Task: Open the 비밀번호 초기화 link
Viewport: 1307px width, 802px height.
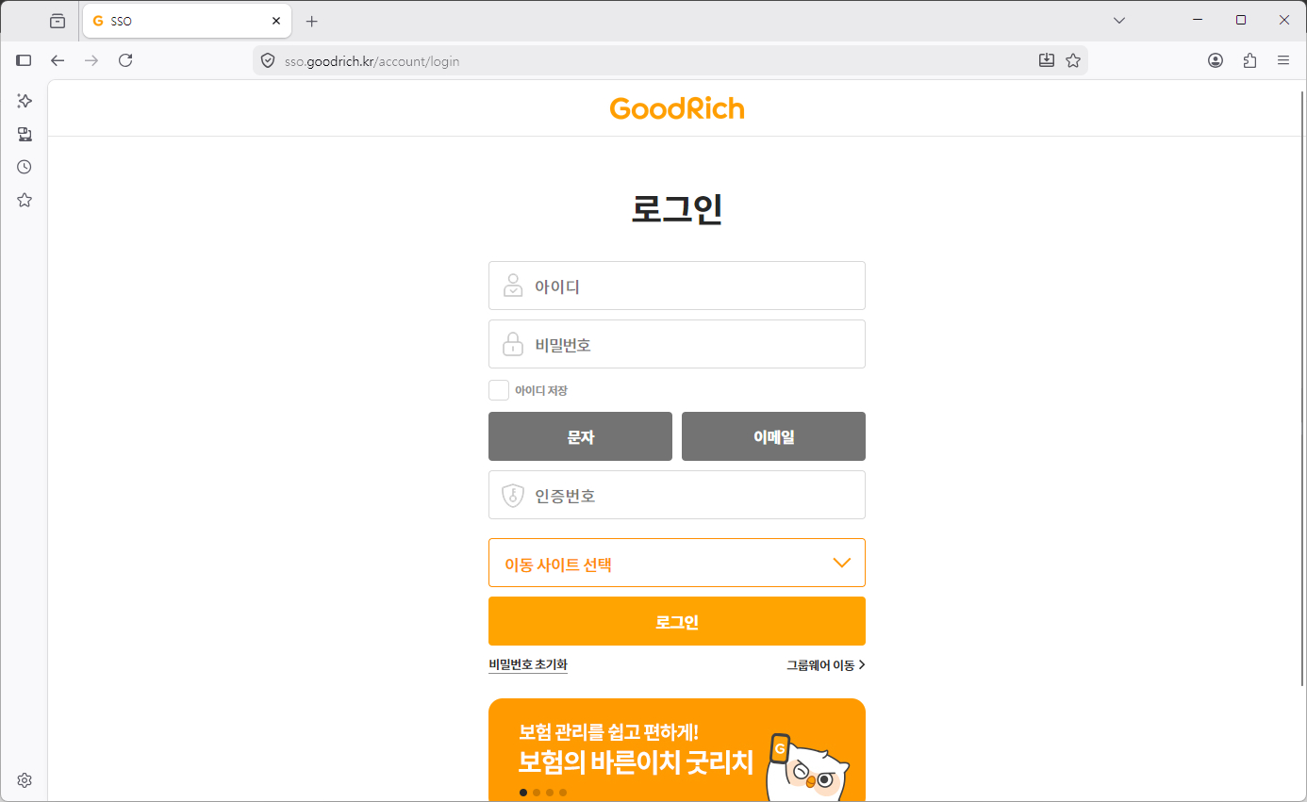Action: tap(528, 664)
